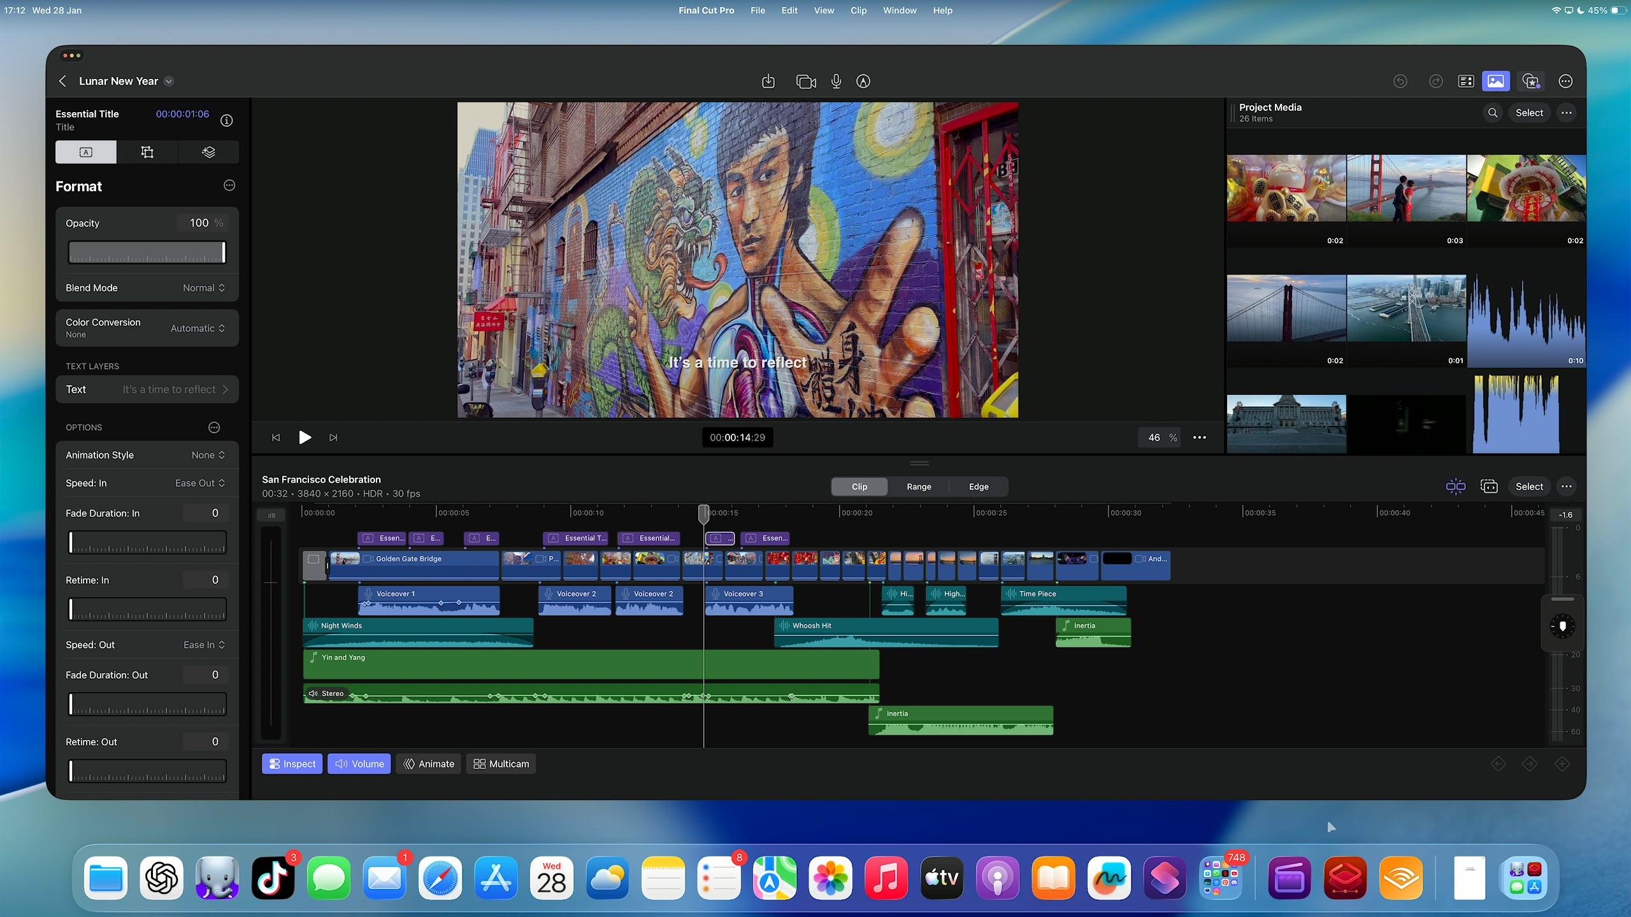Image resolution: width=1631 pixels, height=917 pixels.
Task: Select the transform crop inspector tab
Action: (x=147, y=152)
